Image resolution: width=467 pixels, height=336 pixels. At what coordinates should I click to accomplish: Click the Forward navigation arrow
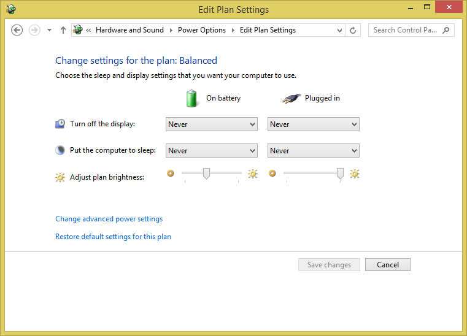(x=34, y=30)
